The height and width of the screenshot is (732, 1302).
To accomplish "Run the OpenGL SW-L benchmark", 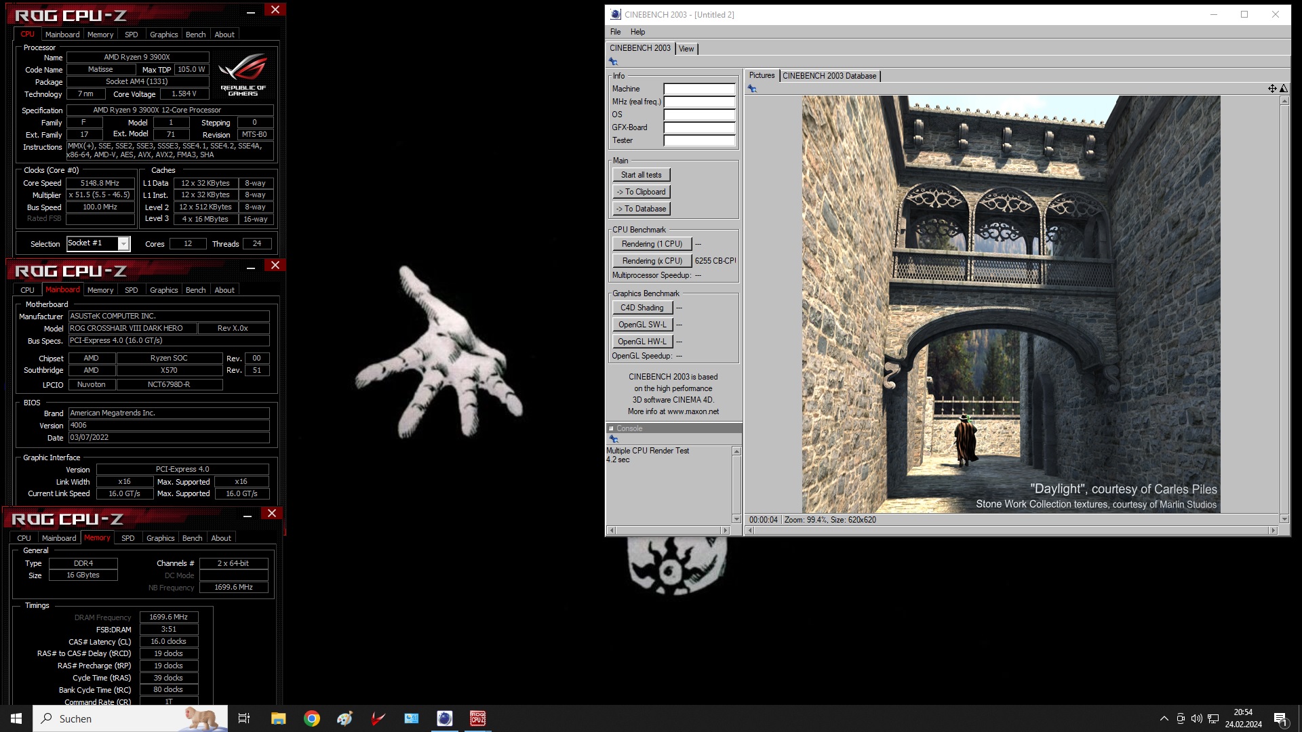I will (x=642, y=325).
